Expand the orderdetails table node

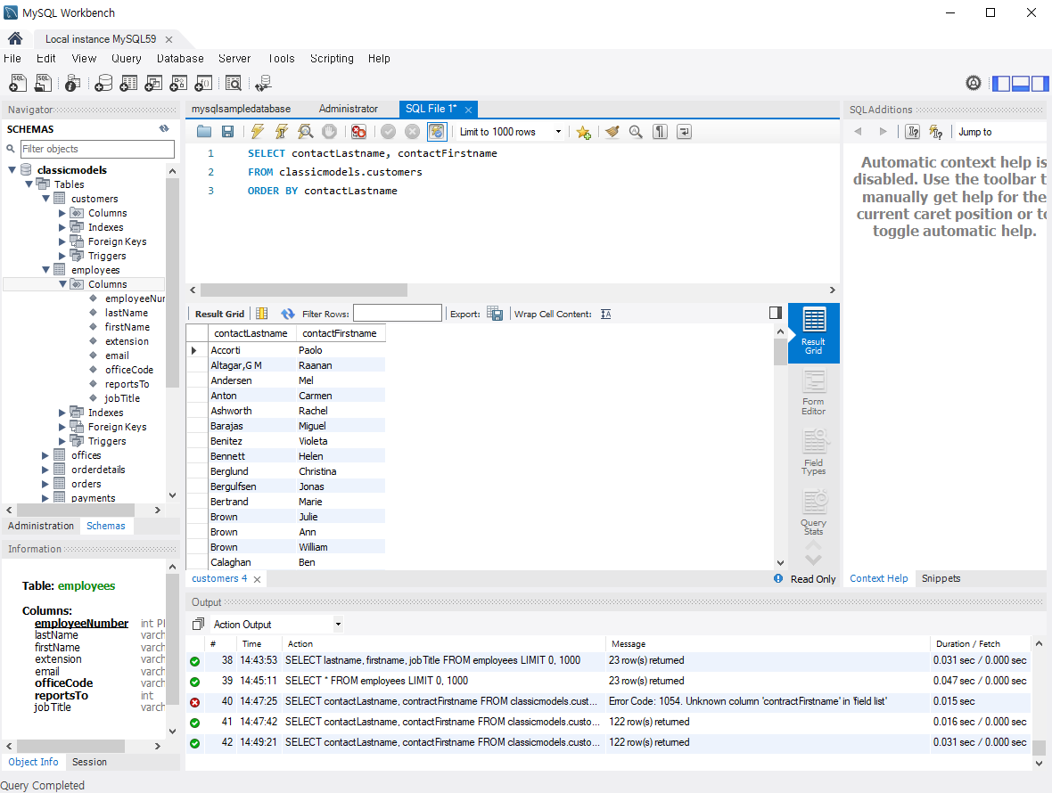click(x=45, y=470)
